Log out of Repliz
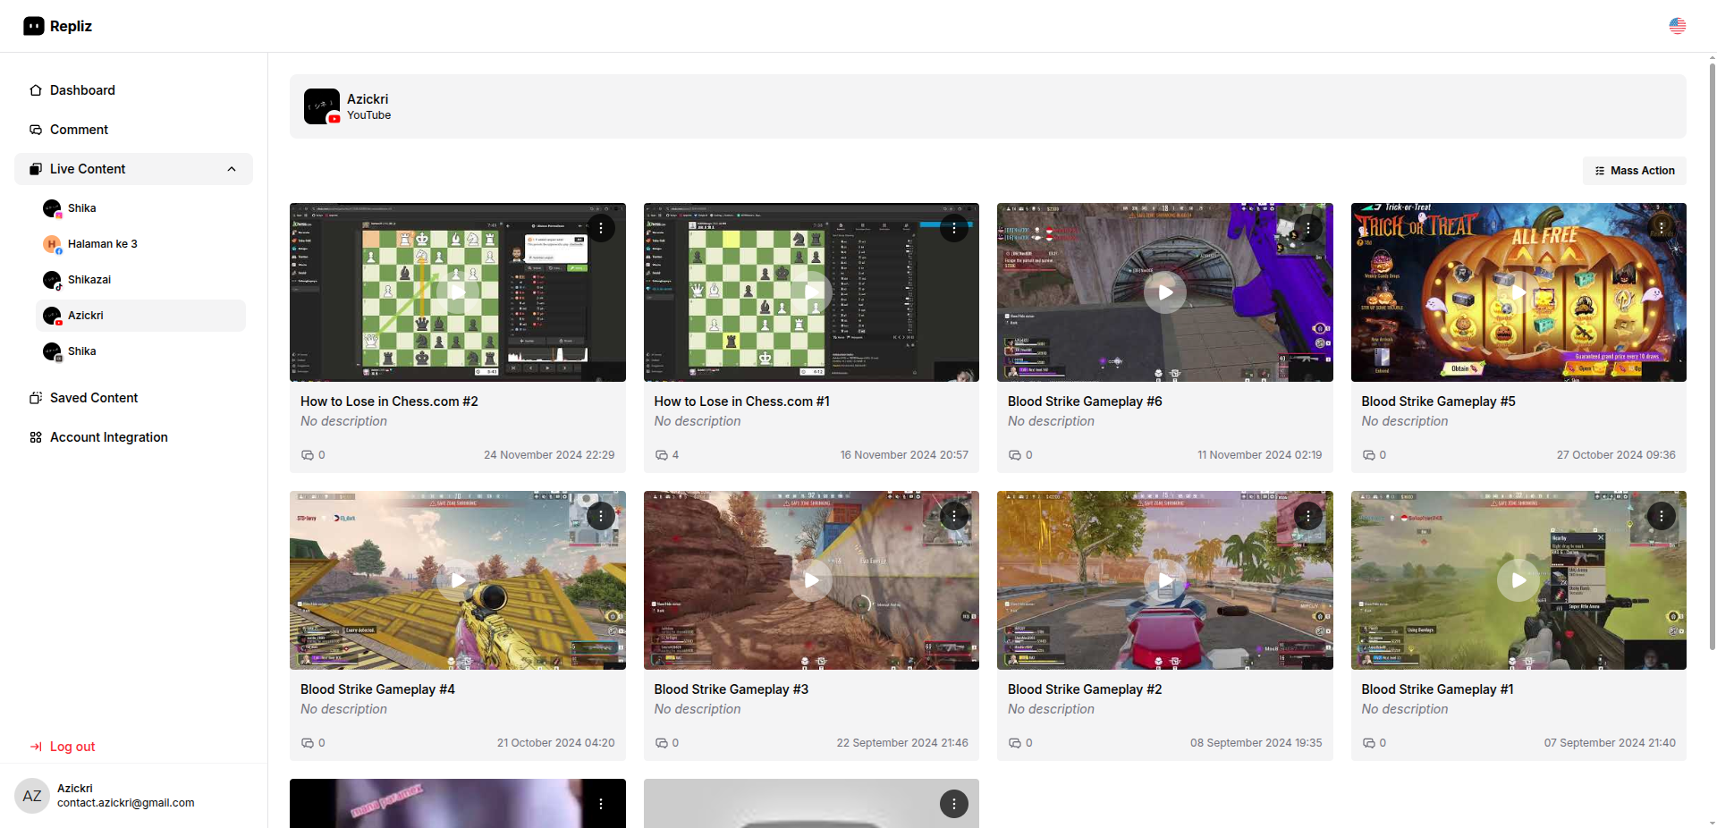The width and height of the screenshot is (1717, 828). point(63,747)
